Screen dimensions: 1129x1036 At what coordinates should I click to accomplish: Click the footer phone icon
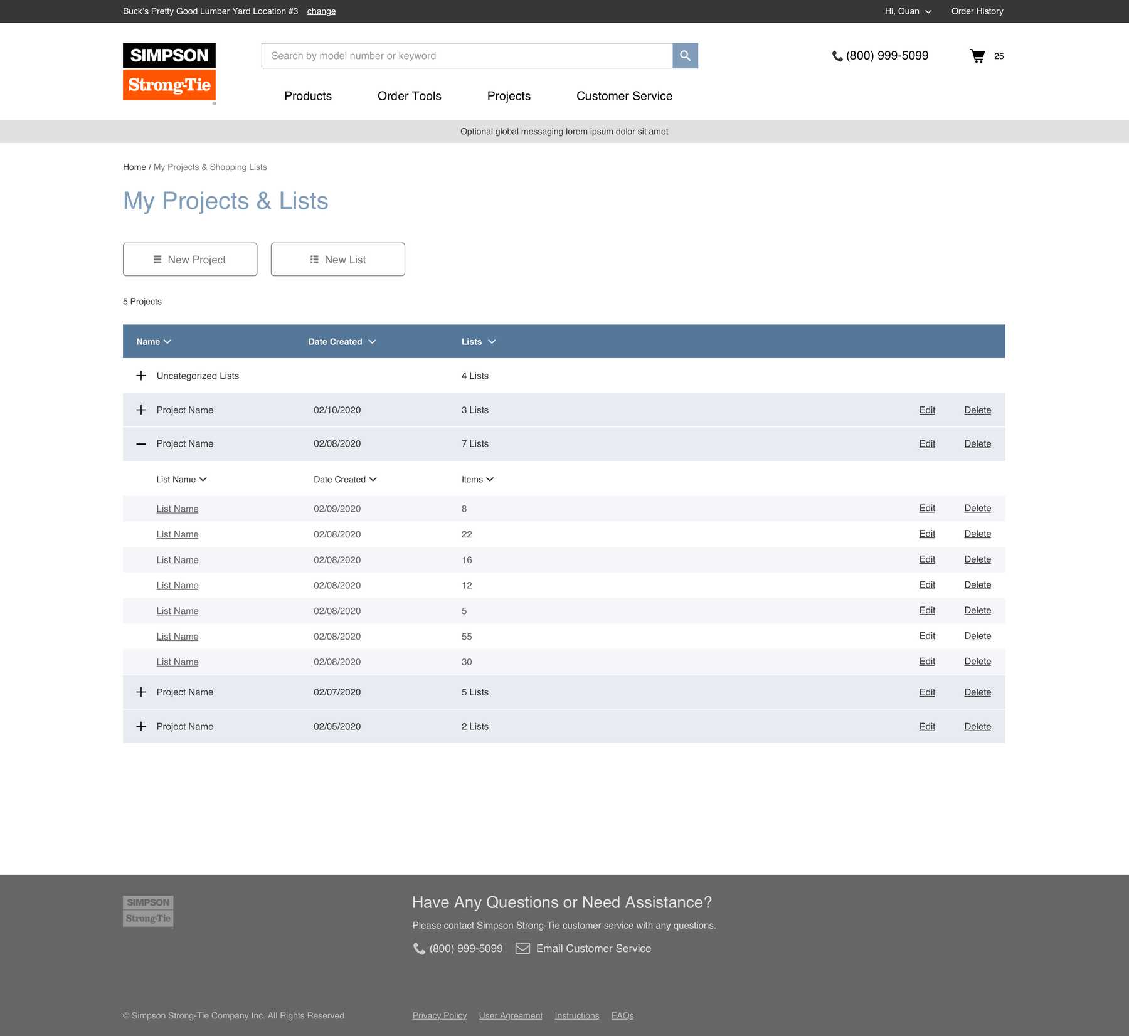pyautogui.click(x=419, y=948)
